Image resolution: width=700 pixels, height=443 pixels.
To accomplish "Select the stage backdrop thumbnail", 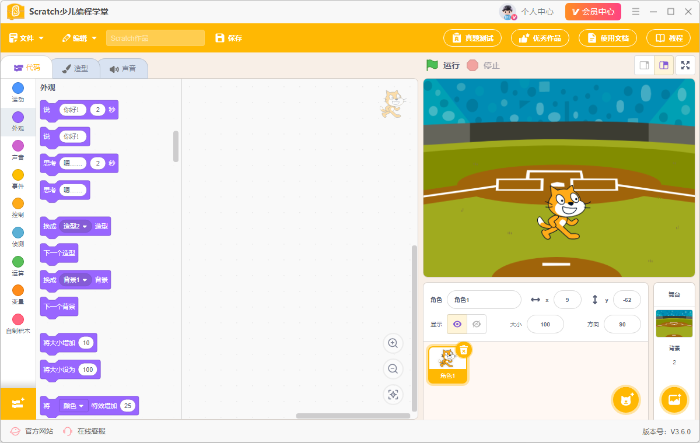I will point(674,324).
